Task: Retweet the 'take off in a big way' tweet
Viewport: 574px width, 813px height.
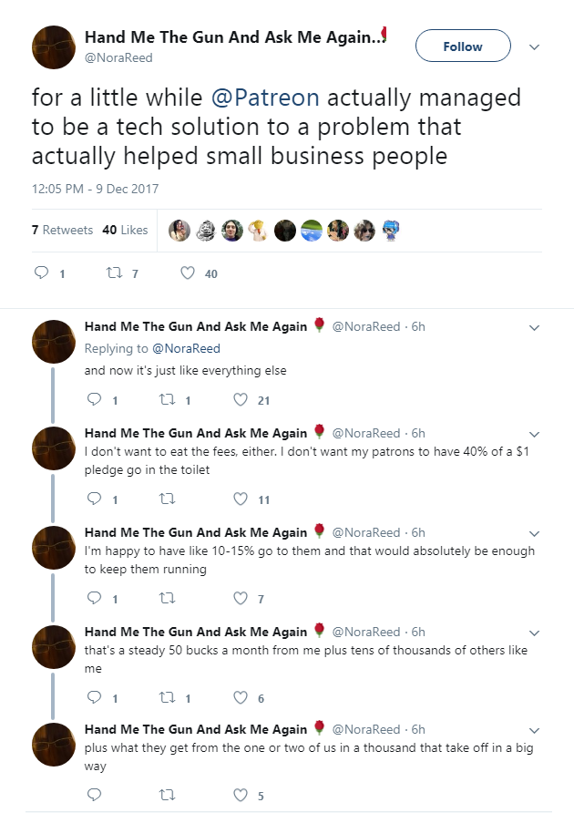Action: click(x=167, y=795)
